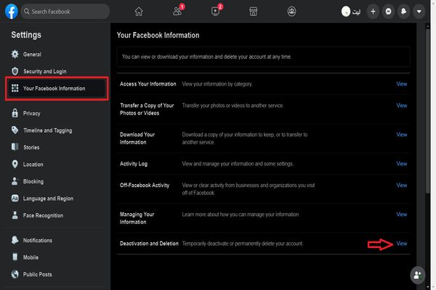Image resolution: width=436 pixels, height=290 pixels.
Task: Go to Privacy settings
Action: point(32,113)
